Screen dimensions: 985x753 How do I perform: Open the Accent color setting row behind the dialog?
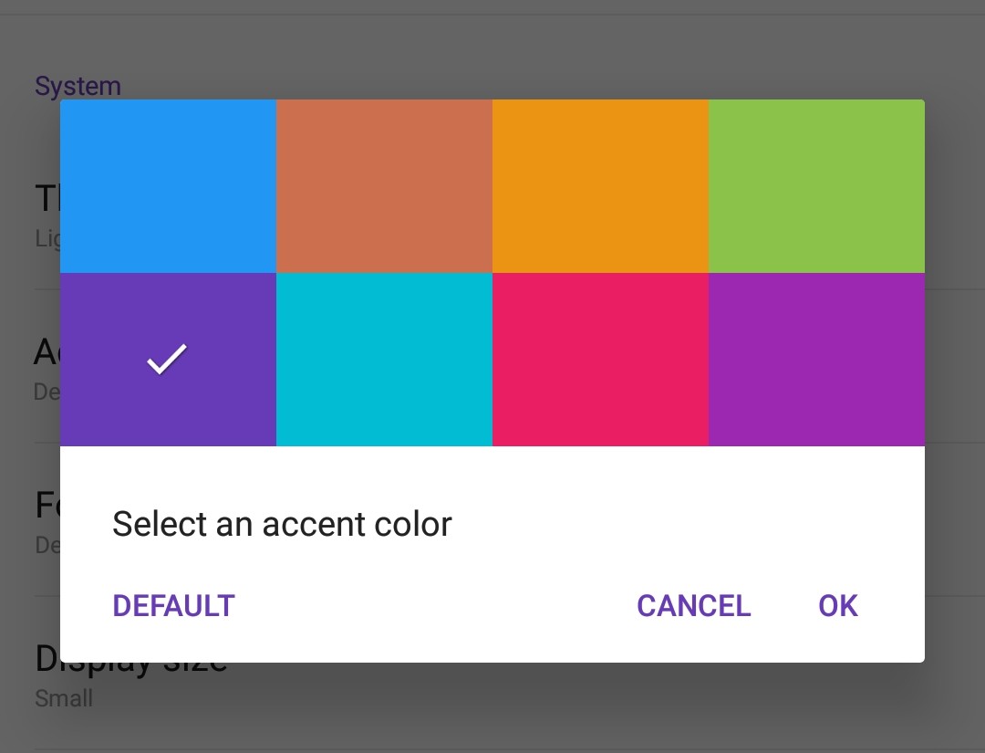pyautogui.click(x=46, y=365)
